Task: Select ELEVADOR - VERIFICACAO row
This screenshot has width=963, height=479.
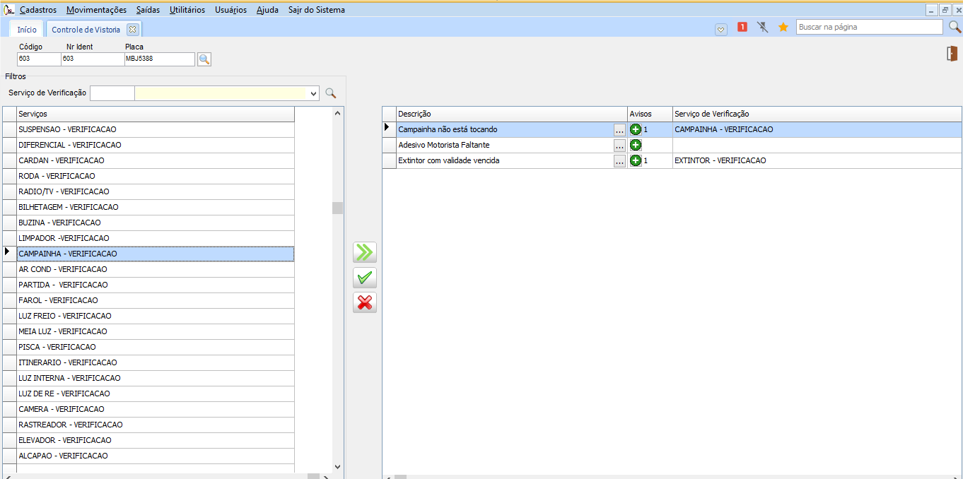Action: pos(155,440)
